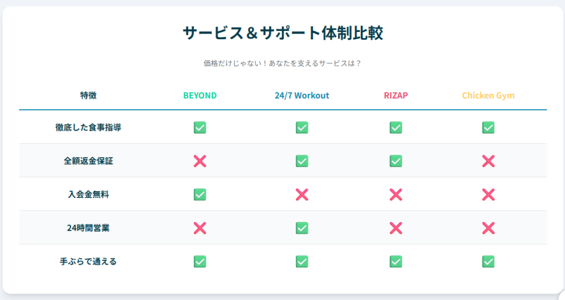Click the 特徴 column header
Viewport: 565px width, 300px height.
[88, 95]
